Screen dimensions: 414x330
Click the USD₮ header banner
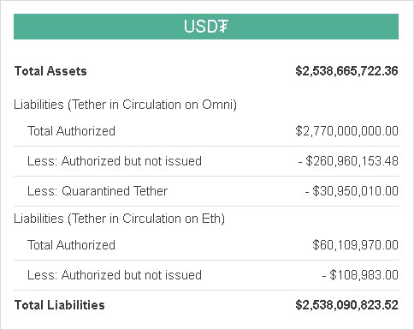pyautogui.click(x=206, y=27)
